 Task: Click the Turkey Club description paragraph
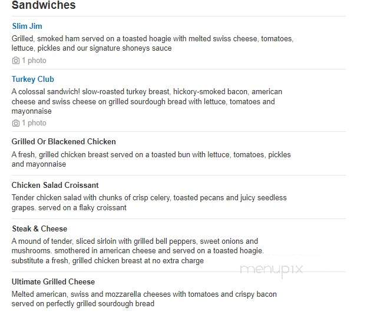(147, 101)
